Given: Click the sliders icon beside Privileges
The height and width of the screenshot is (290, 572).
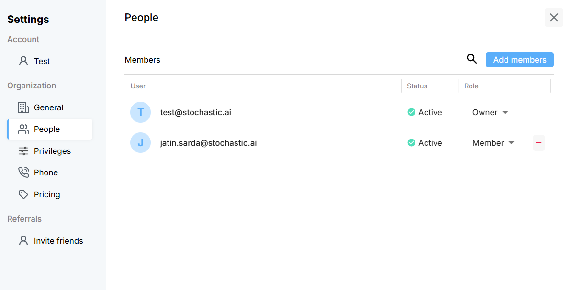Looking at the screenshot, I should tap(23, 151).
